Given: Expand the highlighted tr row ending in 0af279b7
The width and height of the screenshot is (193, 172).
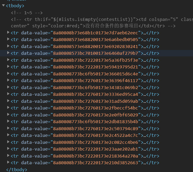Looking at the screenshot, I should 8,53.
